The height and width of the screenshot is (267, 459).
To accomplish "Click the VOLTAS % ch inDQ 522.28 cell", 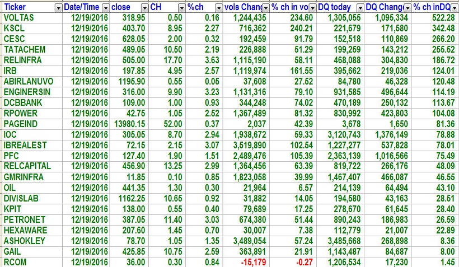I will tap(440, 18).
